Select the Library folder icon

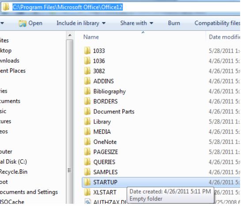87,122
